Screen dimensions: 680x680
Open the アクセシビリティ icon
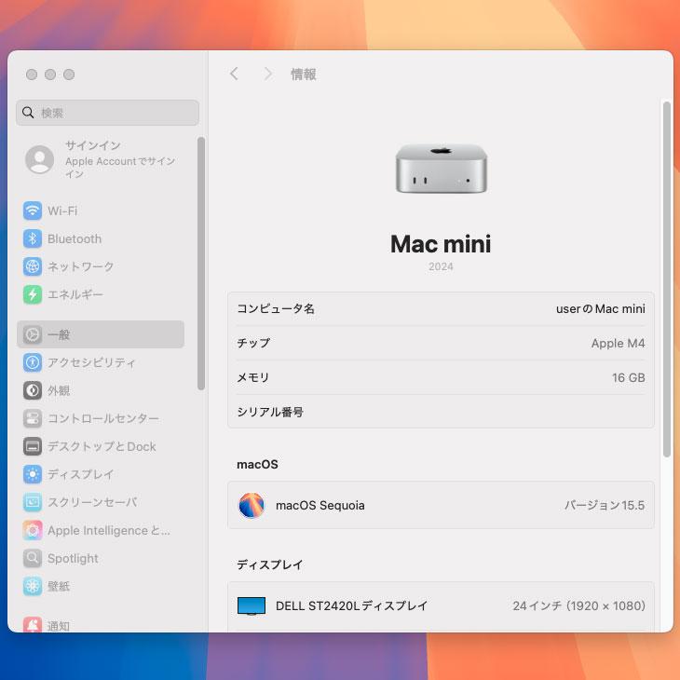[33, 362]
